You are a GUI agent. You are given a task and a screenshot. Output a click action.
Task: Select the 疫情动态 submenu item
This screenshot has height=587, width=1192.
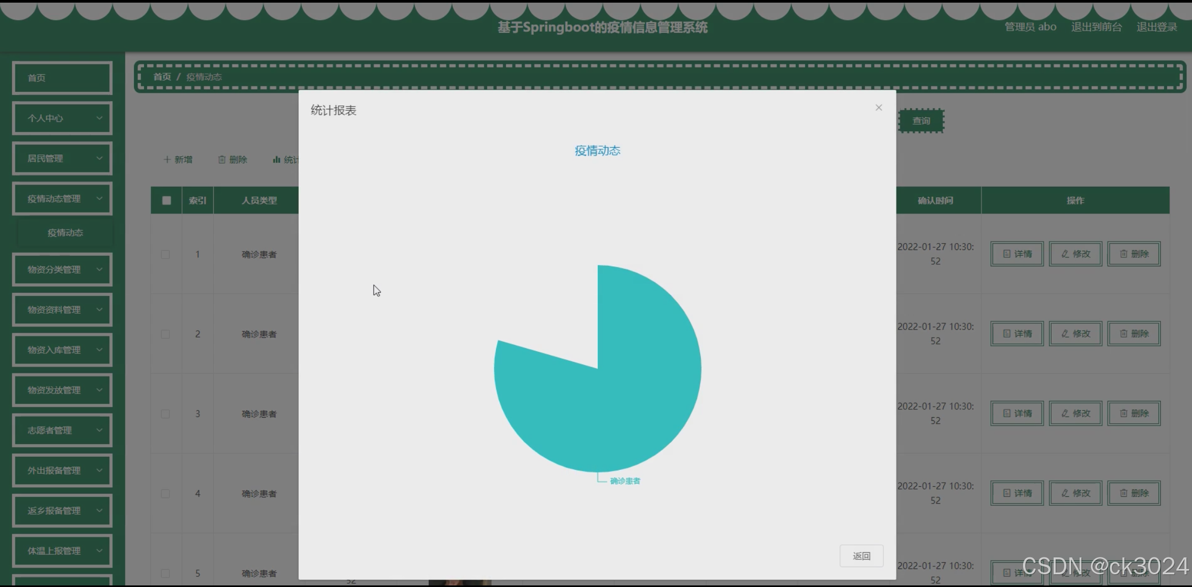[x=65, y=233]
